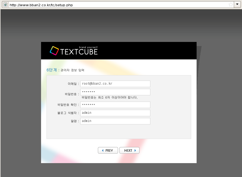
Task: Click the 관리자 정보 입력 heading text
Action: (x=72, y=70)
